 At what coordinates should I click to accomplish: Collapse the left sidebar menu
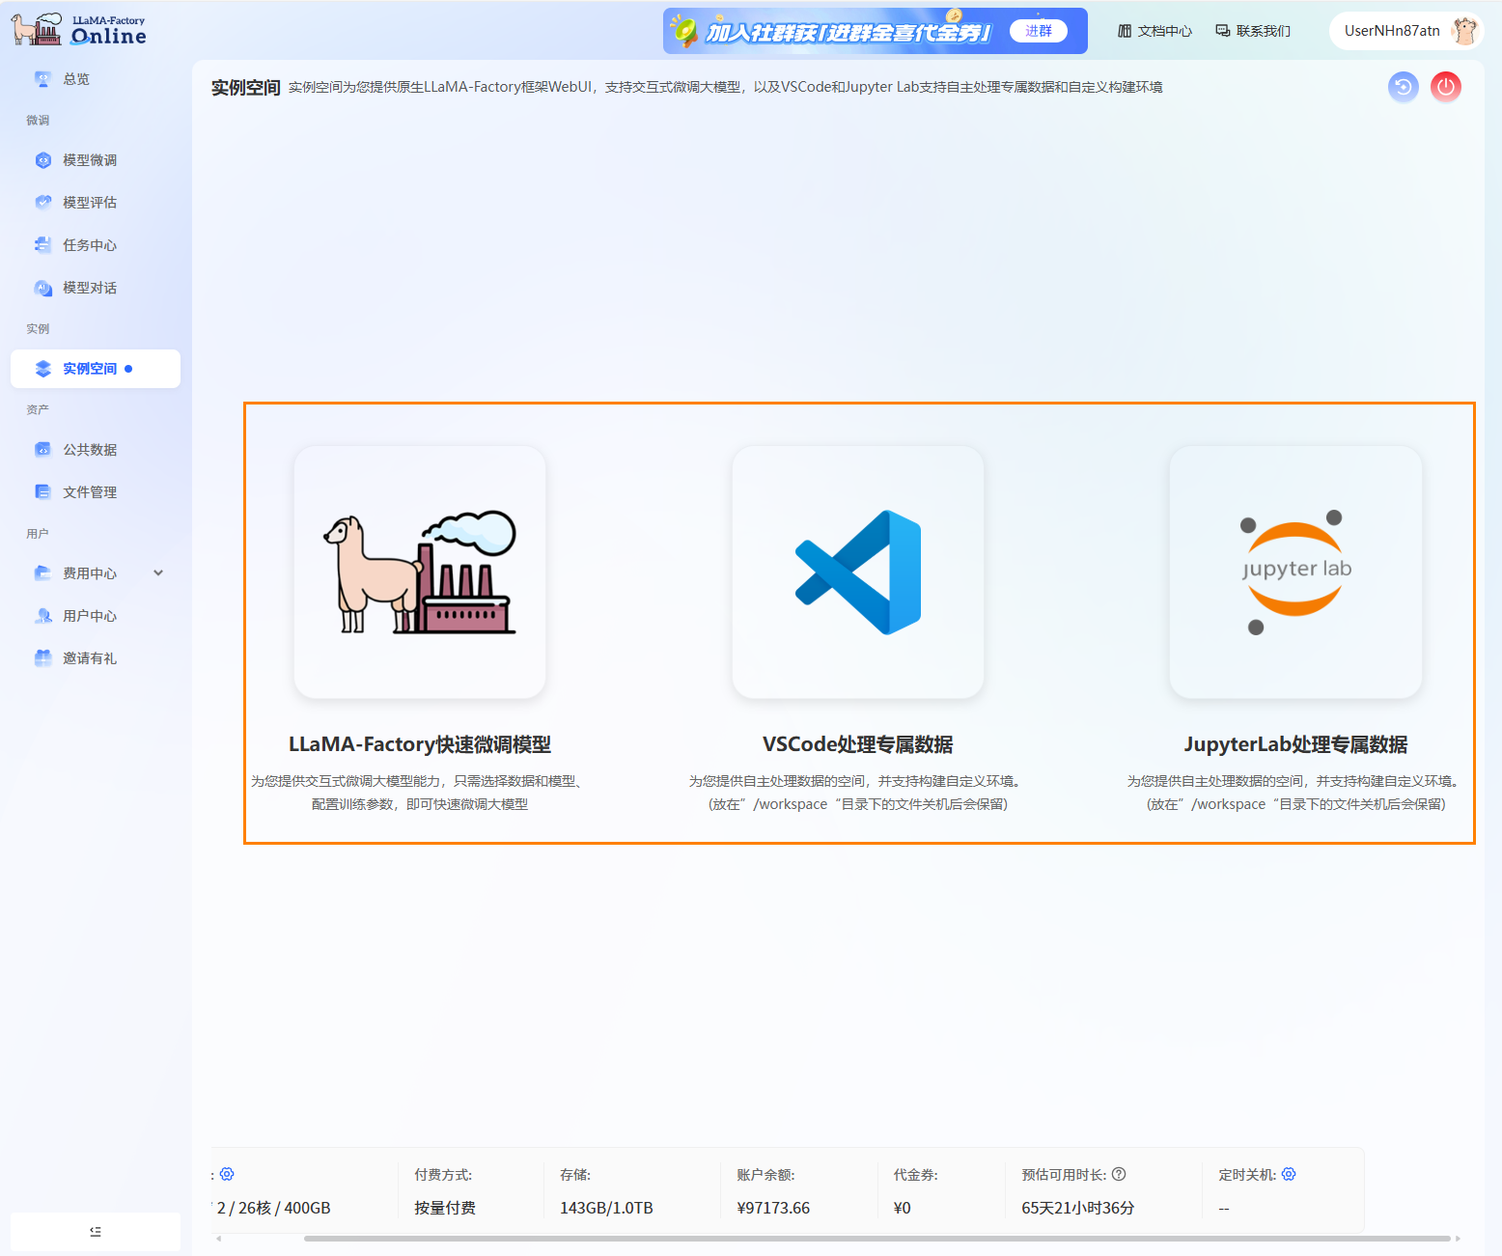96,1231
